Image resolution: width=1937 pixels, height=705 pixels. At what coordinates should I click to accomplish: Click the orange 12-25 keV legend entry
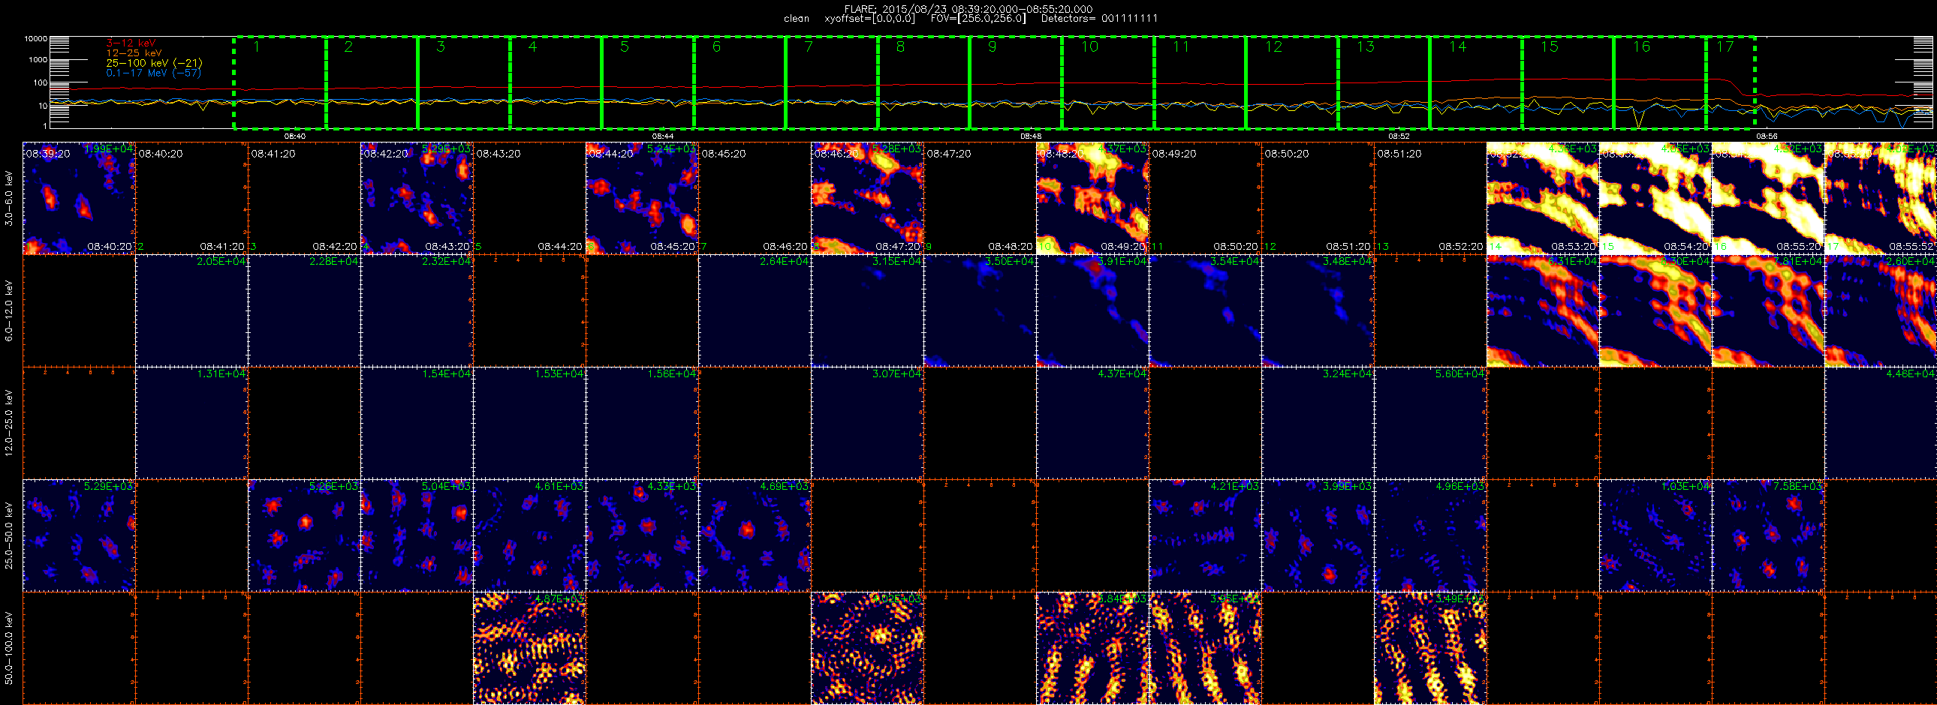point(134,53)
